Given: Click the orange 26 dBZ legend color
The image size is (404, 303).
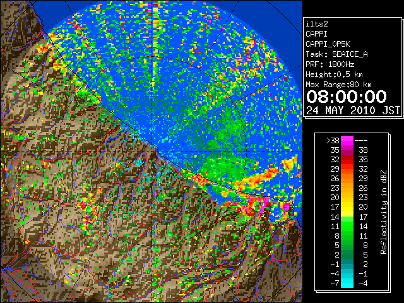Looking at the screenshot, I should coord(347,178).
